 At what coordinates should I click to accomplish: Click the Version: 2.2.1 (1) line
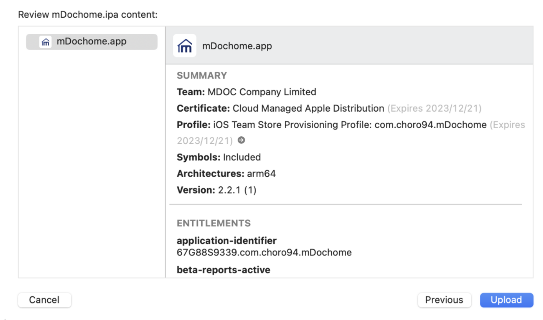(216, 190)
